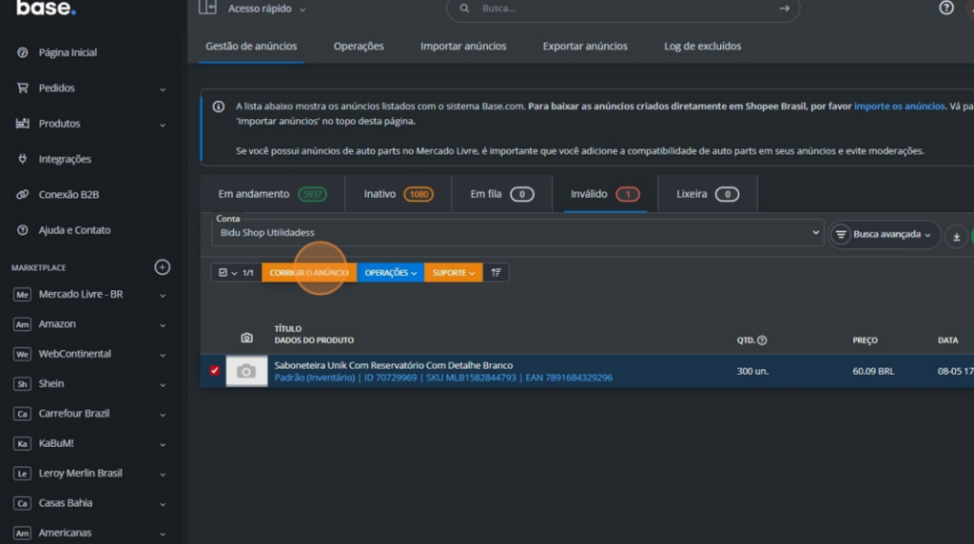The height and width of the screenshot is (544, 974).
Task: Click the product image thumbnail placeholder
Action: click(x=246, y=371)
